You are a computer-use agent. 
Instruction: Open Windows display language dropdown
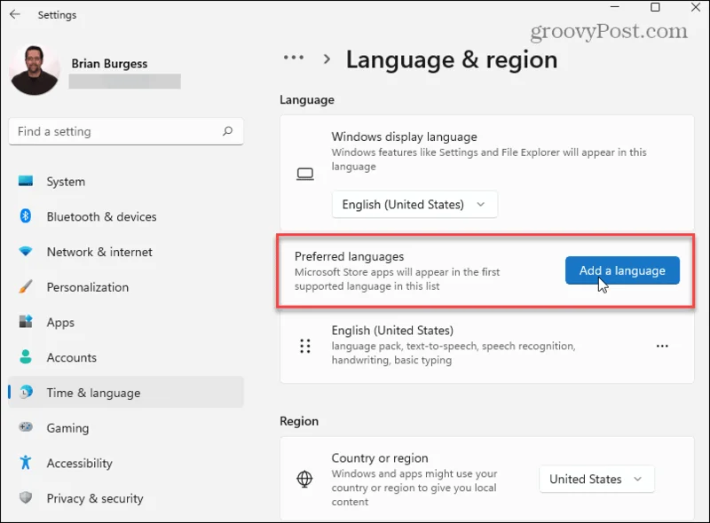(x=414, y=205)
